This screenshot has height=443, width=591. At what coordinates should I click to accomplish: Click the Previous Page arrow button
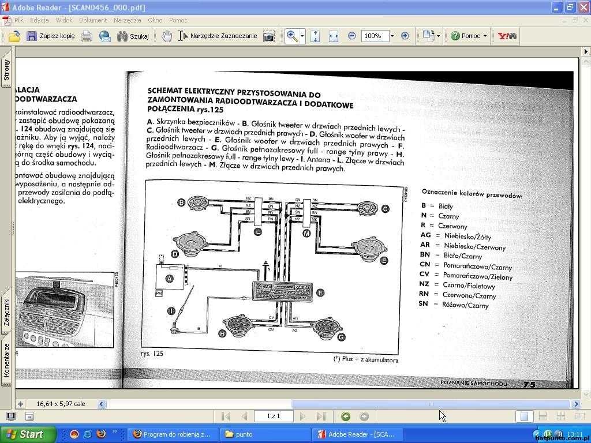[x=244, y=416]
